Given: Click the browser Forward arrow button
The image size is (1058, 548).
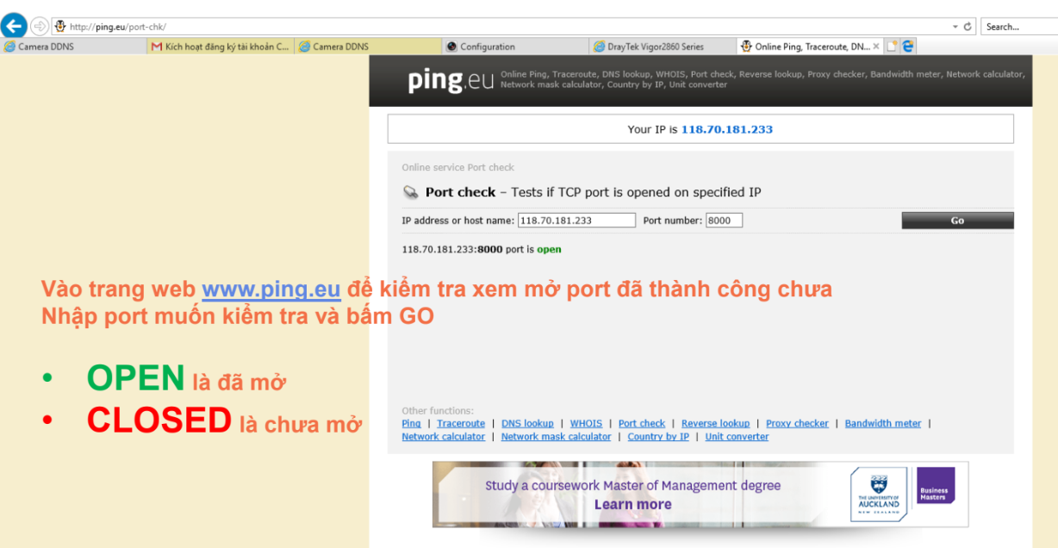Looking at the screenshot, I should (40, 26).
